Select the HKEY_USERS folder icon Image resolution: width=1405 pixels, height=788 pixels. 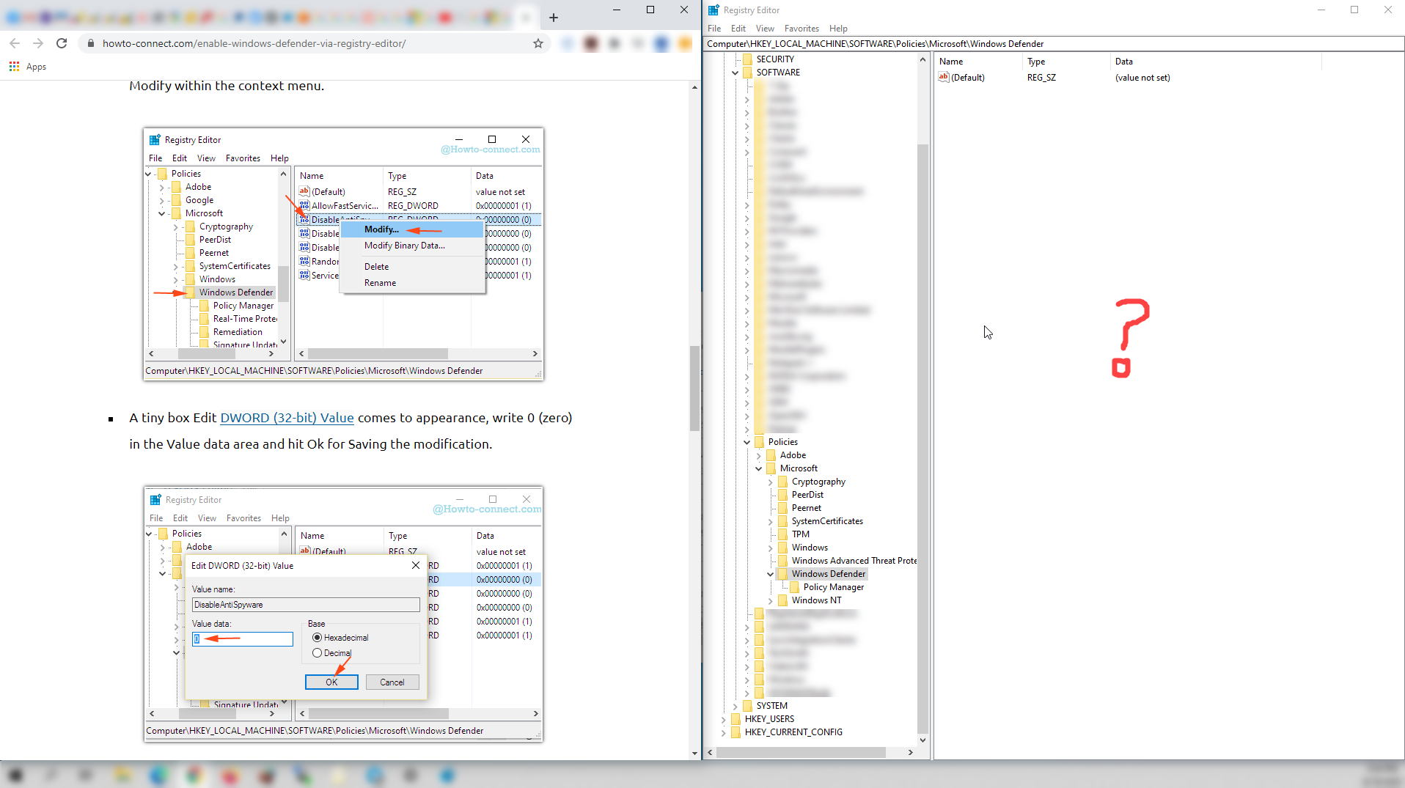pos(735,719)
